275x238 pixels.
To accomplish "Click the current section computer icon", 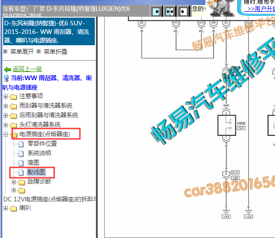I will tap(6, 78).
